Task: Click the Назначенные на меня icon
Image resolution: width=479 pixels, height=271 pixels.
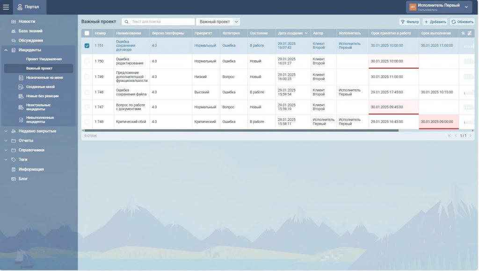Action: [x=21, y=78]
